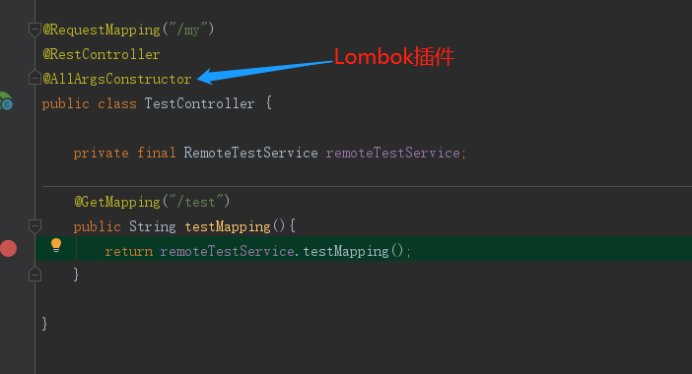The height and width of the screenshot is (374, 692).
Task: Click the String return type
Action: coord(152,227)
